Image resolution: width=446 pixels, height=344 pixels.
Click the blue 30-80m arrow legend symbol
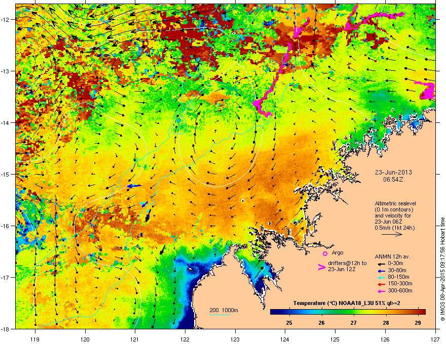pos(381,271)
